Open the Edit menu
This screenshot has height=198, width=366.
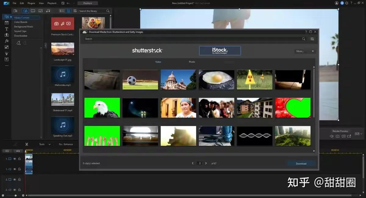(22, 3)
